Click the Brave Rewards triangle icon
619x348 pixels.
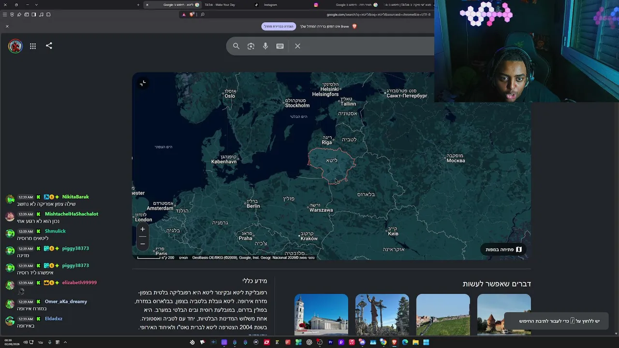184,14
